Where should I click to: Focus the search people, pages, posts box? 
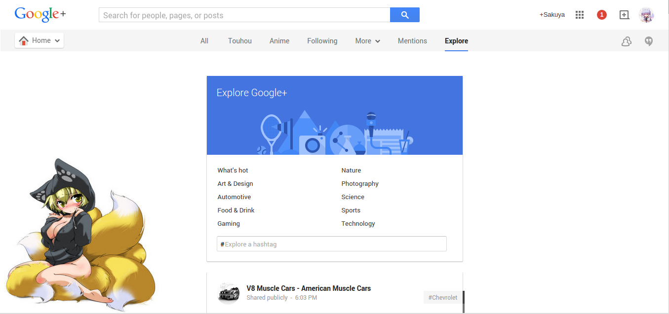pos(244,15)
